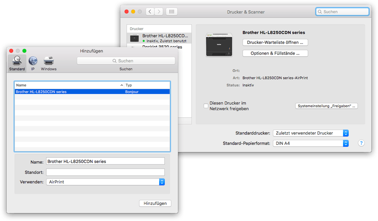Viewport: 378px width, 221px height.
Task: Open the Standarddrucker dropdown
Action: click(310, 133)
